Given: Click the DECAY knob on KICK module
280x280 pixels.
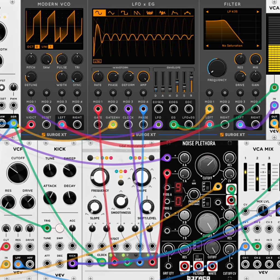Looking at the screenshot, I should 70,198.
